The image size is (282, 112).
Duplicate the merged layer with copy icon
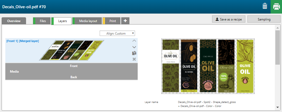(134, 53)
